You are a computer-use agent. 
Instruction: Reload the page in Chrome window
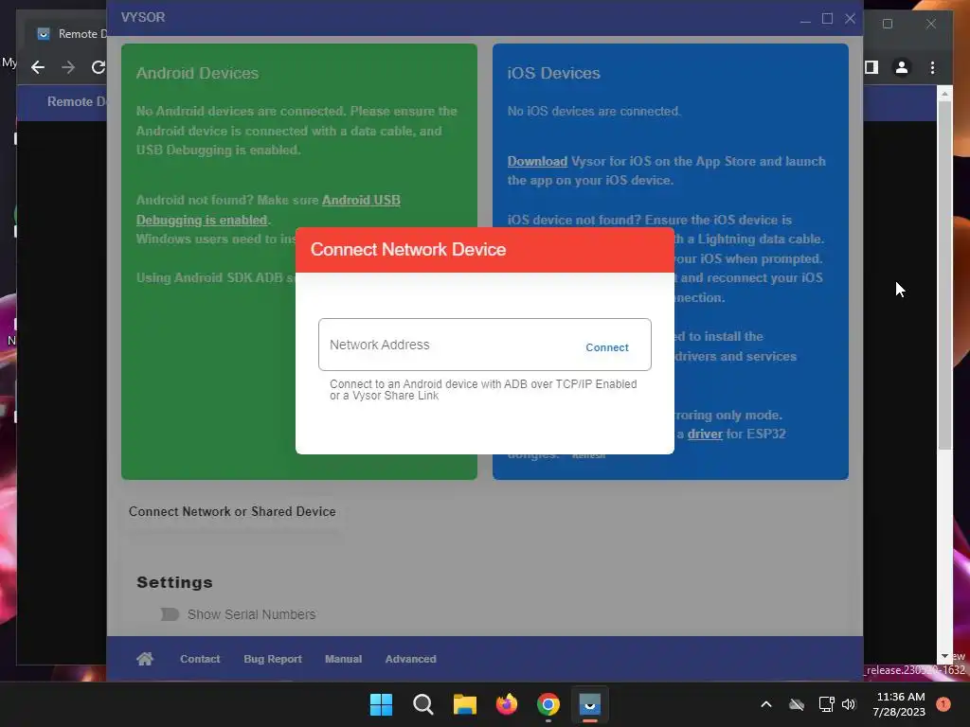98,67
